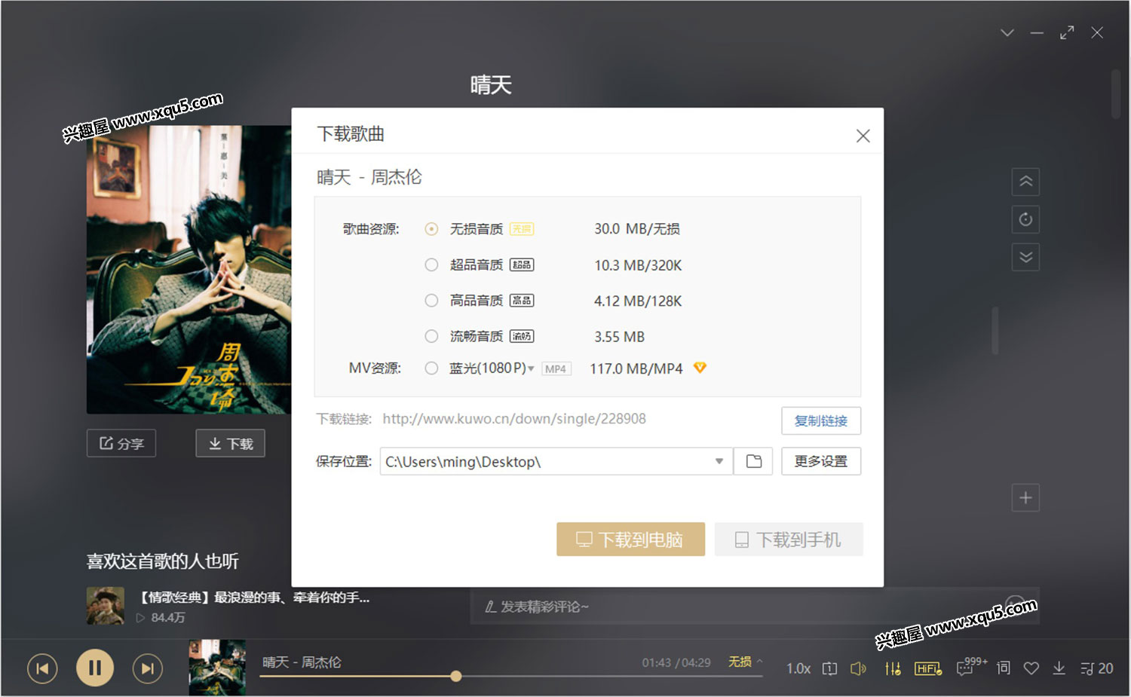Close the 下载歌曲 download dialog
1131x697 pixels.
click(863, 136)
